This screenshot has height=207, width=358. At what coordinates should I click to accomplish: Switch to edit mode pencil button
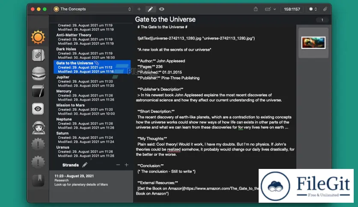coord(150,9)
